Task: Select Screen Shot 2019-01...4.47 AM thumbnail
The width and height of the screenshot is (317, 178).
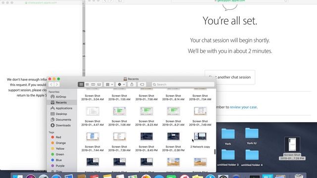Action: (x=93, y=111)
